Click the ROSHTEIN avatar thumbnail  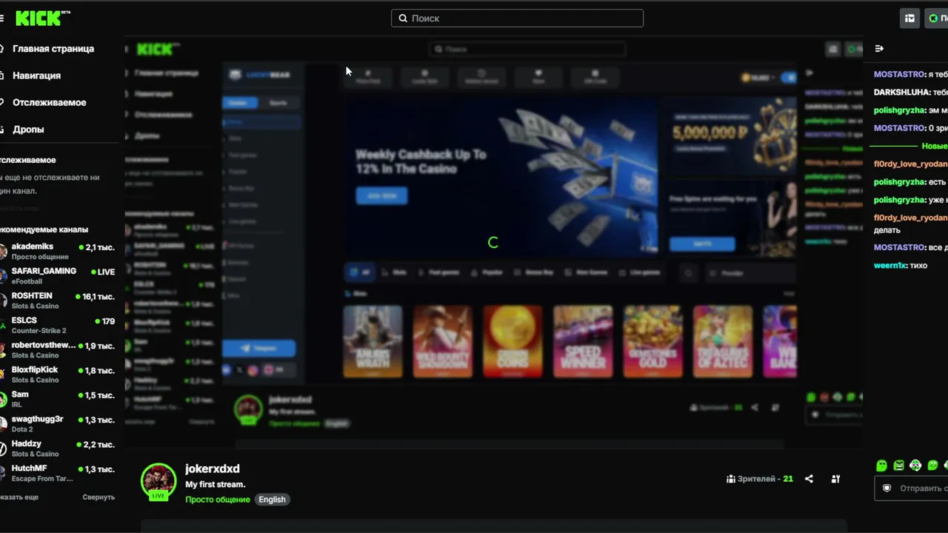point(2,301)
